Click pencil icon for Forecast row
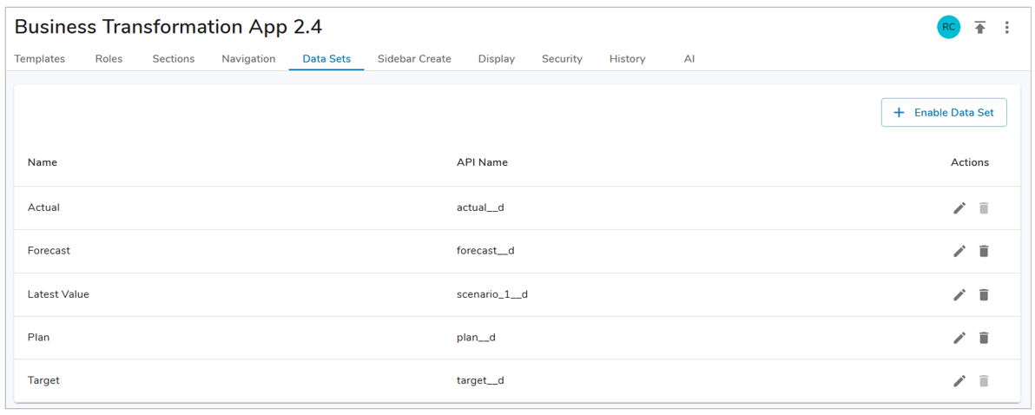Screen dimensions: 1035x415 pos(959,251)
